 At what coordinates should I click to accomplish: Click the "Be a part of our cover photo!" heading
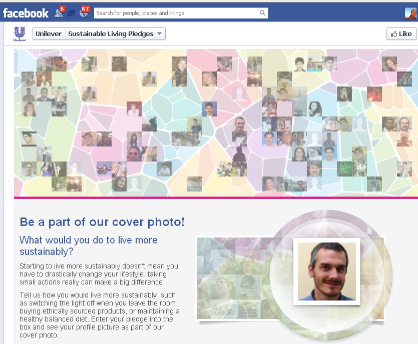point(102,222)
